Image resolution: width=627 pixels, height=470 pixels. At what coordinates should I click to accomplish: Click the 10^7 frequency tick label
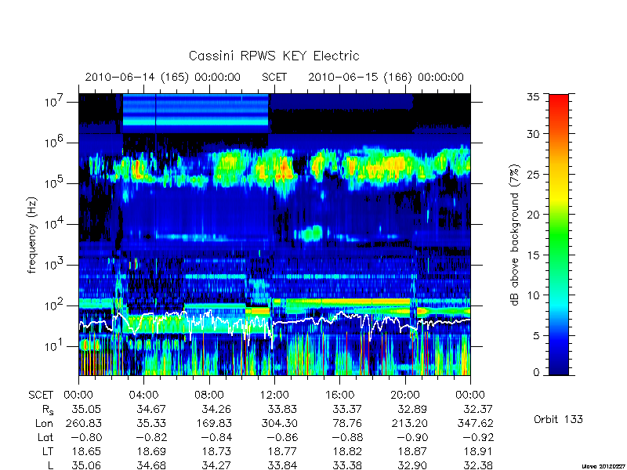(x=53, y=102)
